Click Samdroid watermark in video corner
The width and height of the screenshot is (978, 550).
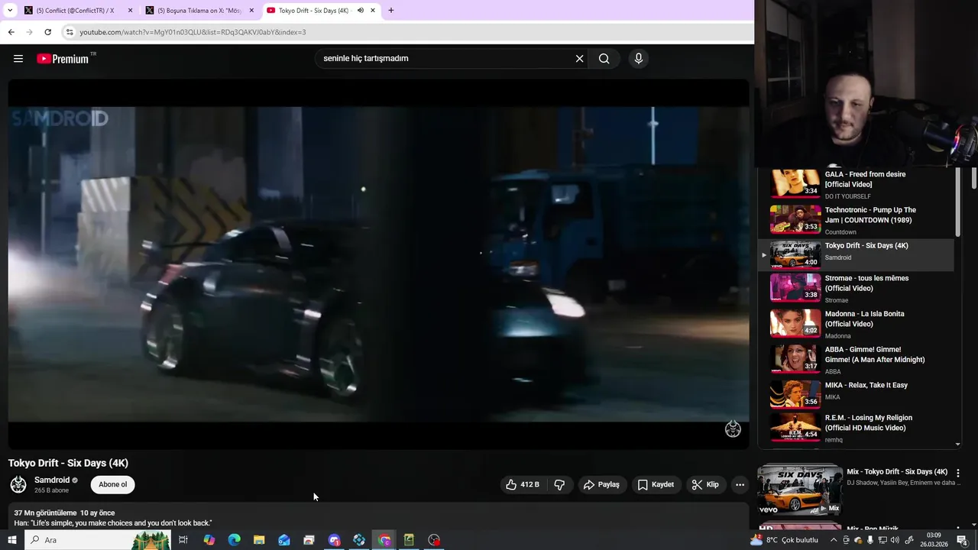733,429
